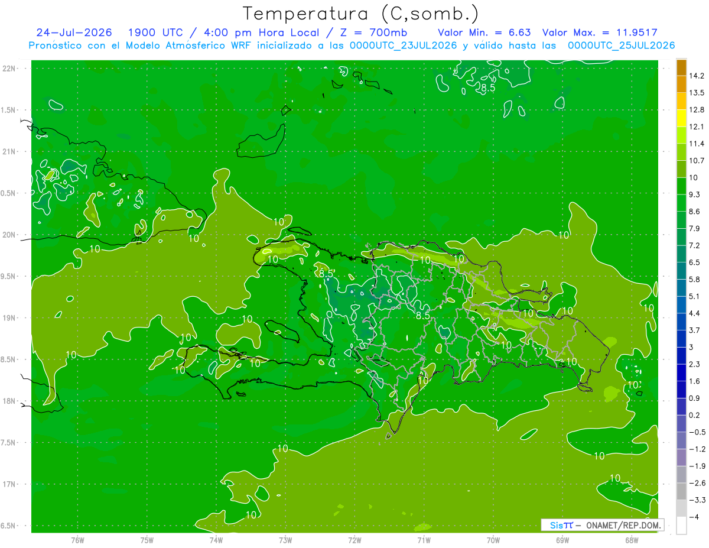Screen dimensions: 709x548
Task: Click the "68W" longitude label
Action: (631, 539)
